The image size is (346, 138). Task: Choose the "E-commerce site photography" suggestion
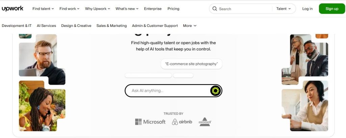coord(191,64)
